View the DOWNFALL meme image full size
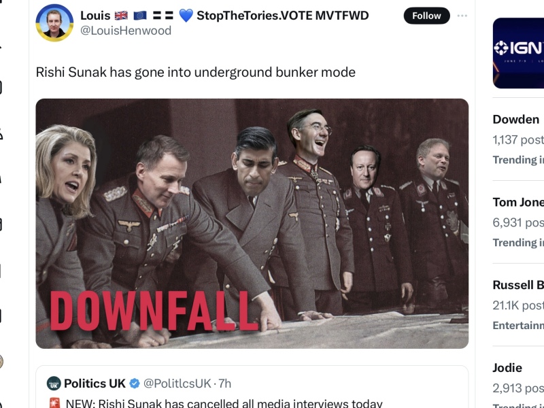This screenshot has height=408, width=544. coord(252,224)
